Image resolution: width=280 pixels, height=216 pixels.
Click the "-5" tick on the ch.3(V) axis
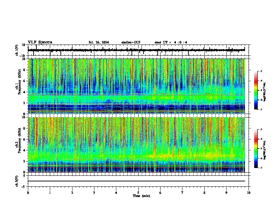pyautogui.click(x=24, y=187)
